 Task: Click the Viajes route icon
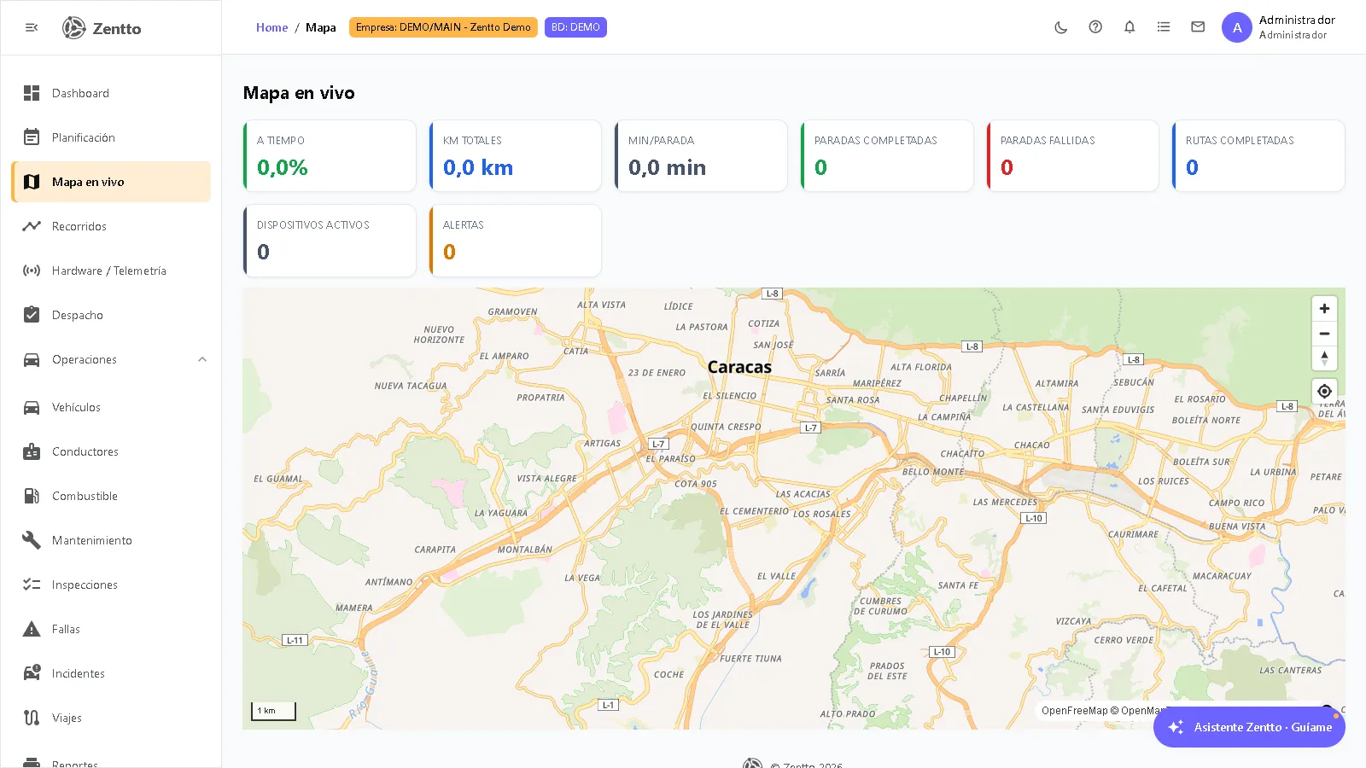tap(32, 718)
